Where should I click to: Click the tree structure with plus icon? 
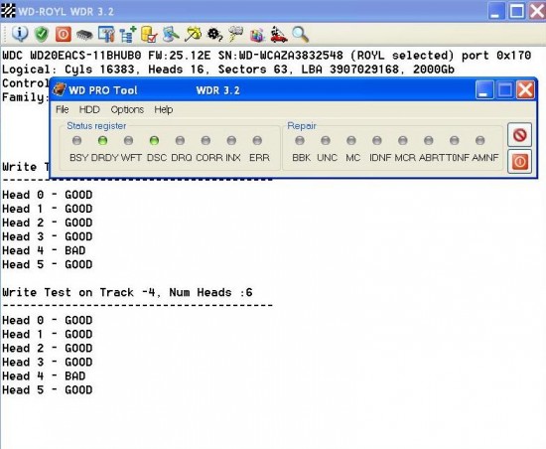tap(128, 34)
